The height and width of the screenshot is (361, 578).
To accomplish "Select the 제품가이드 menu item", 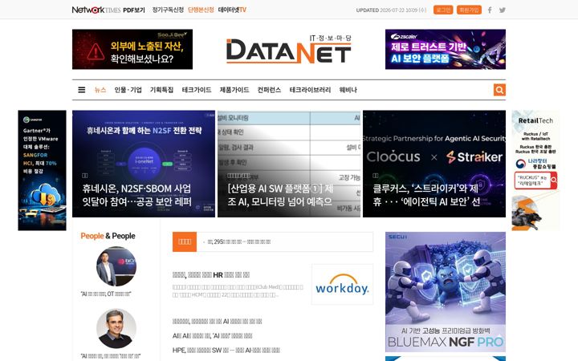I will tap(234, 90).
